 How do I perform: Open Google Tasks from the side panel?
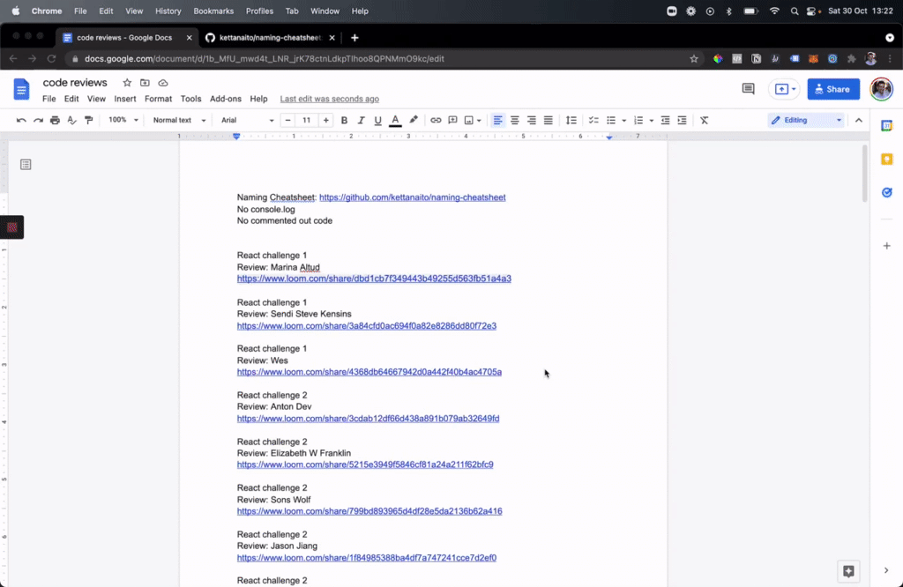[x=887, y=192]
